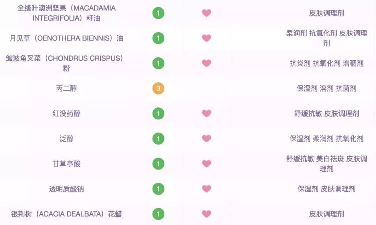This screenshot has width=376, height=225.
Task: Open 银荆树 (ACACIA DEALBATA) 花蜡 entry
Action: pyautogui.click(x=66, y=214)
